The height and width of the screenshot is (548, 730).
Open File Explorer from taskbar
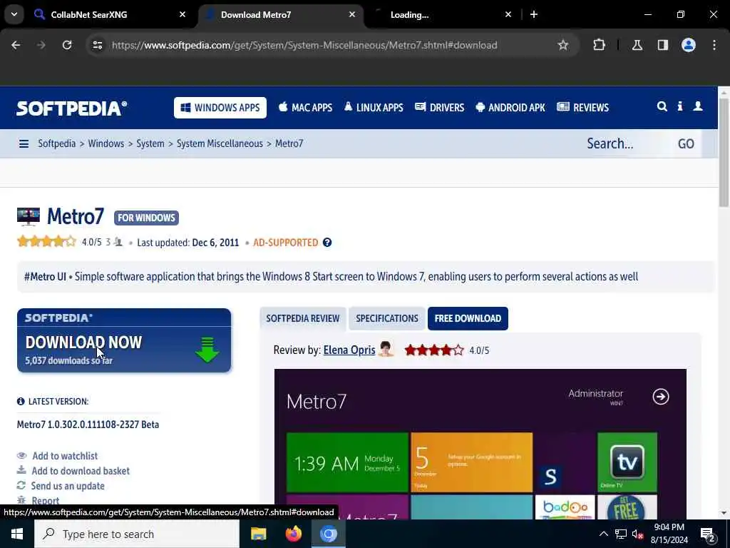click(x=258, y=534)
